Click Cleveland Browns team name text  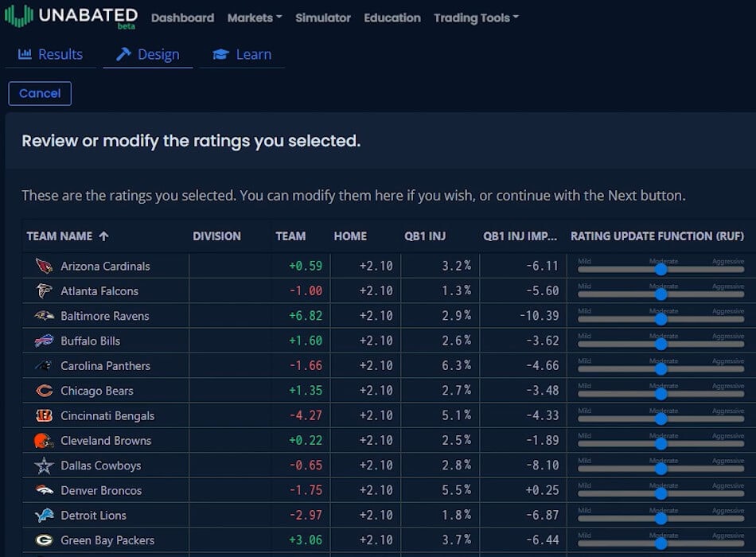(x=106, y=441)
